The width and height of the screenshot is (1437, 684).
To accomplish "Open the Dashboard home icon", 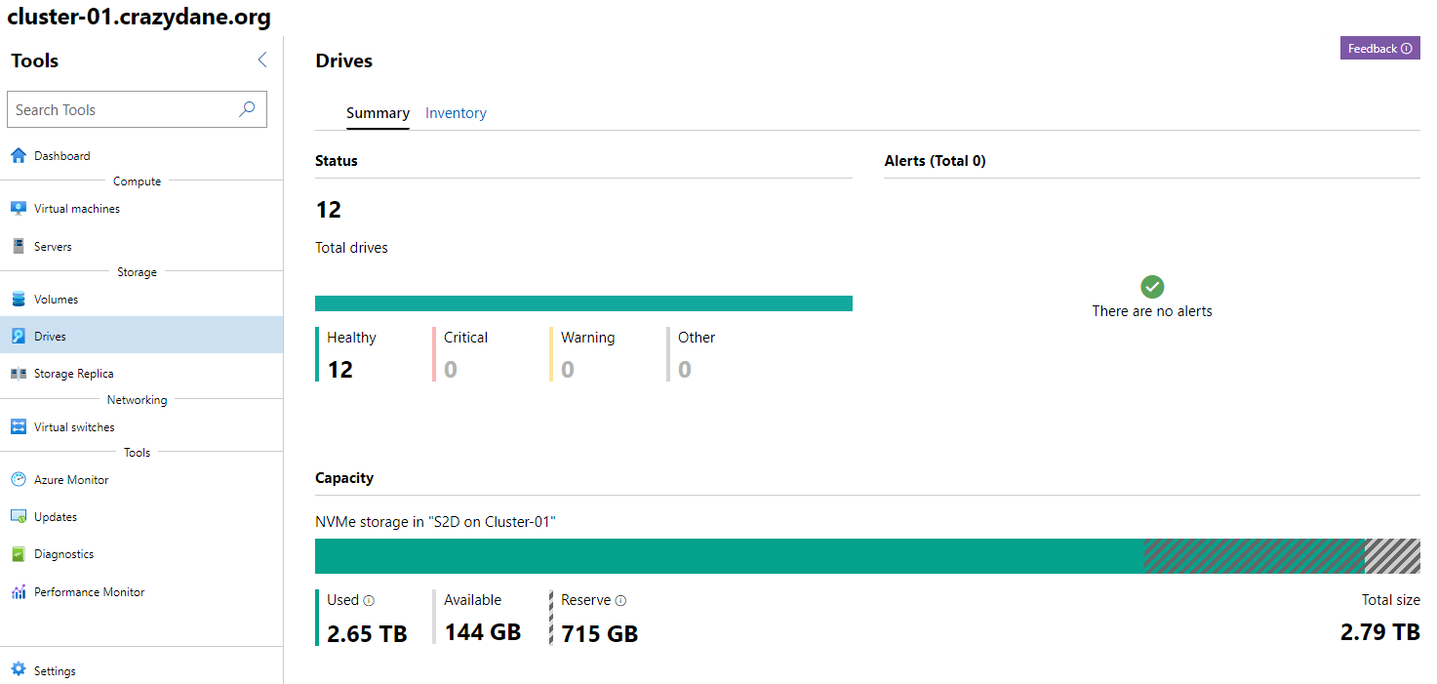I will tap(19, 155).
